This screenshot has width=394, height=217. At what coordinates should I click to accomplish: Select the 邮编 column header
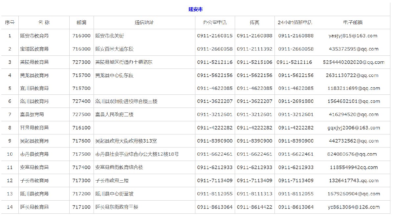(x=81, y=23)
